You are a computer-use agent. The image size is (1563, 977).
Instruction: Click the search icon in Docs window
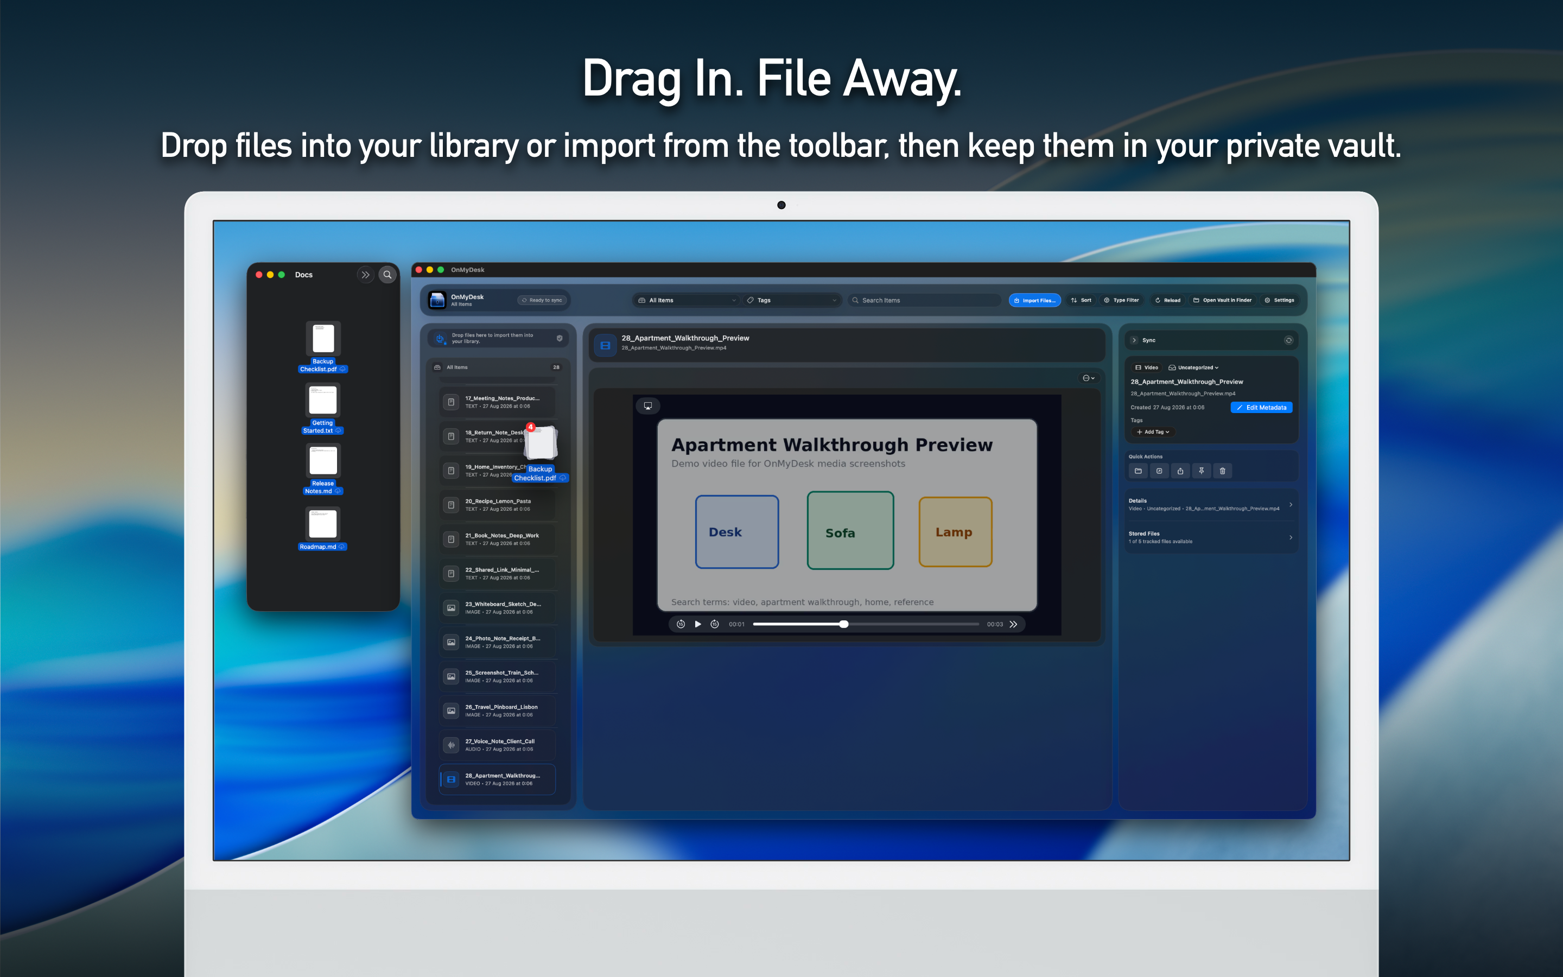click(x=387, y=275)
